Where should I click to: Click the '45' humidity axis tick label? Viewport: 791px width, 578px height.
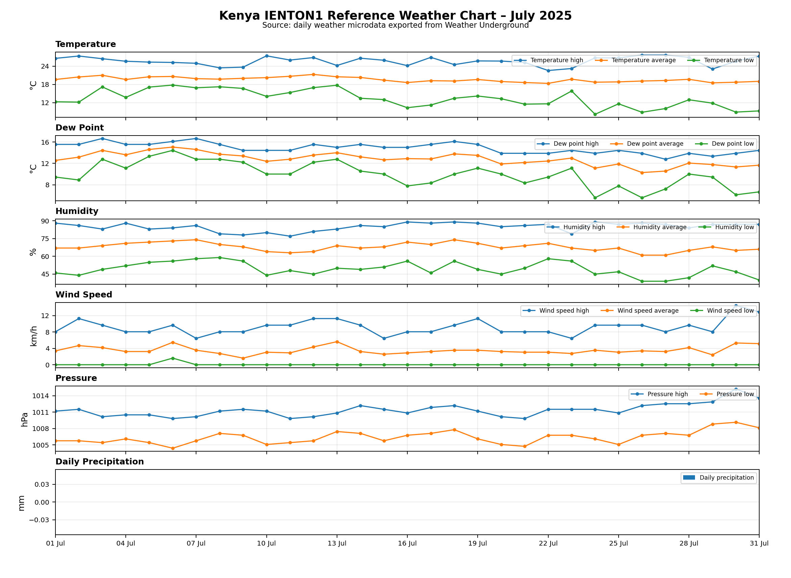click(45, 274)
